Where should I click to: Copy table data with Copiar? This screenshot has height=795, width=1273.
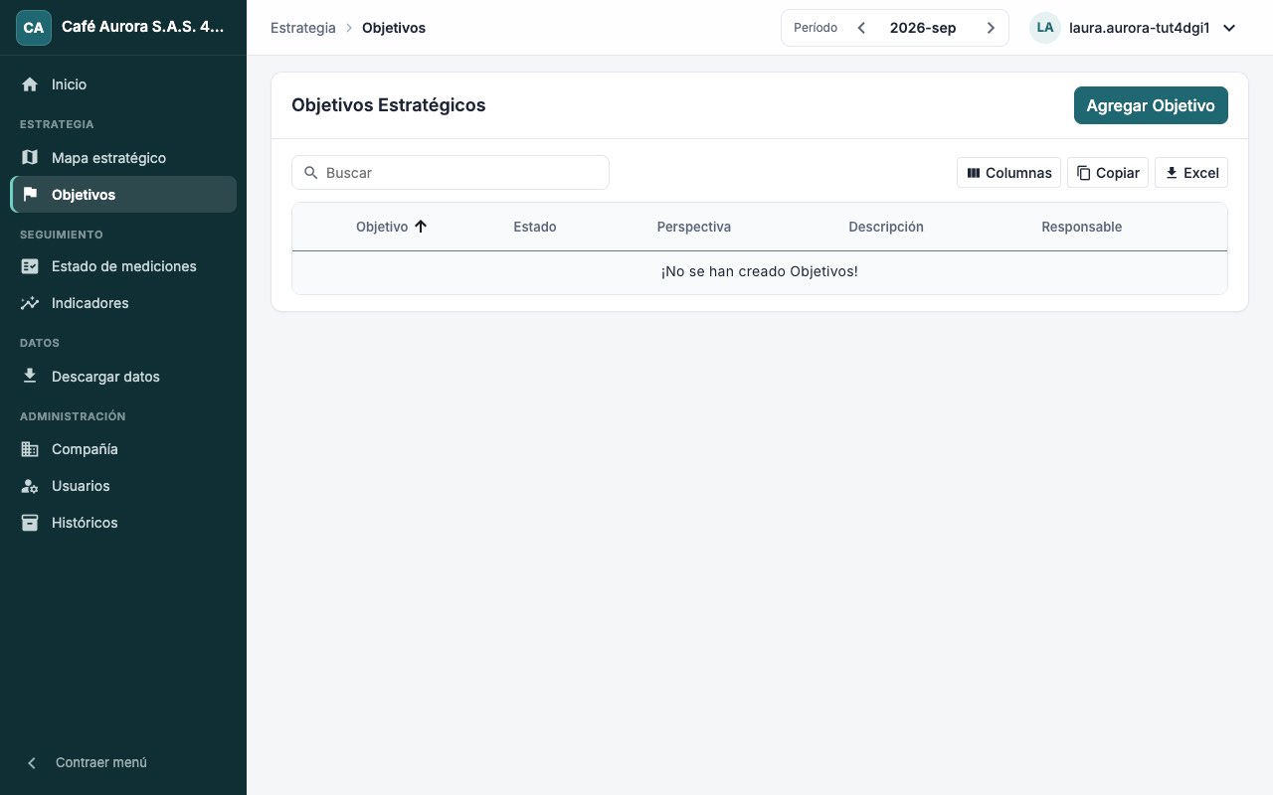1108,173
